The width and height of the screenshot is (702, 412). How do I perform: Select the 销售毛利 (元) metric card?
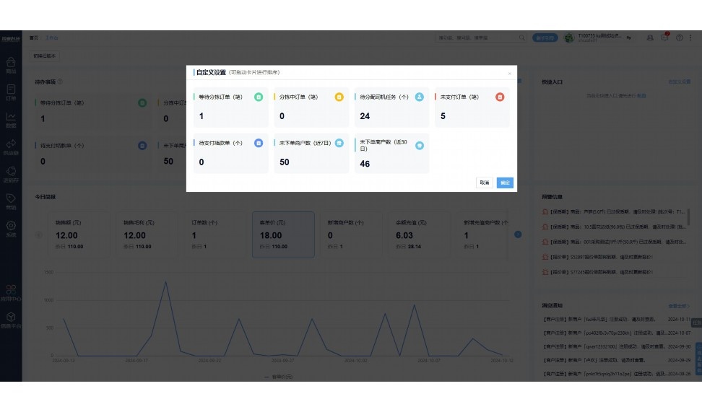pyautogui.click(x=147, y=235)
